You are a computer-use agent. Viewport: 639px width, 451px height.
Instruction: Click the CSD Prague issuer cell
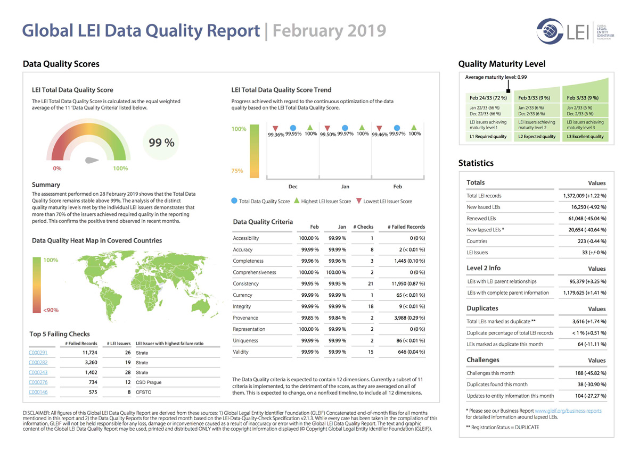coord(149,382)
